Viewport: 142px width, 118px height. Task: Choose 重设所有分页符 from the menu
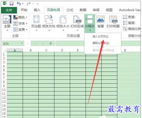click(x=103, y=50)
